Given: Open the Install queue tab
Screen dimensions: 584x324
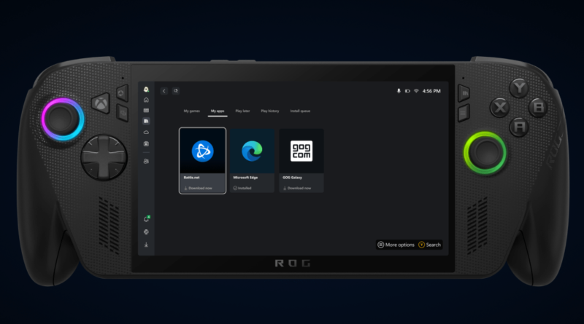Looking at the screenshot, I should [x=300, y=111].
